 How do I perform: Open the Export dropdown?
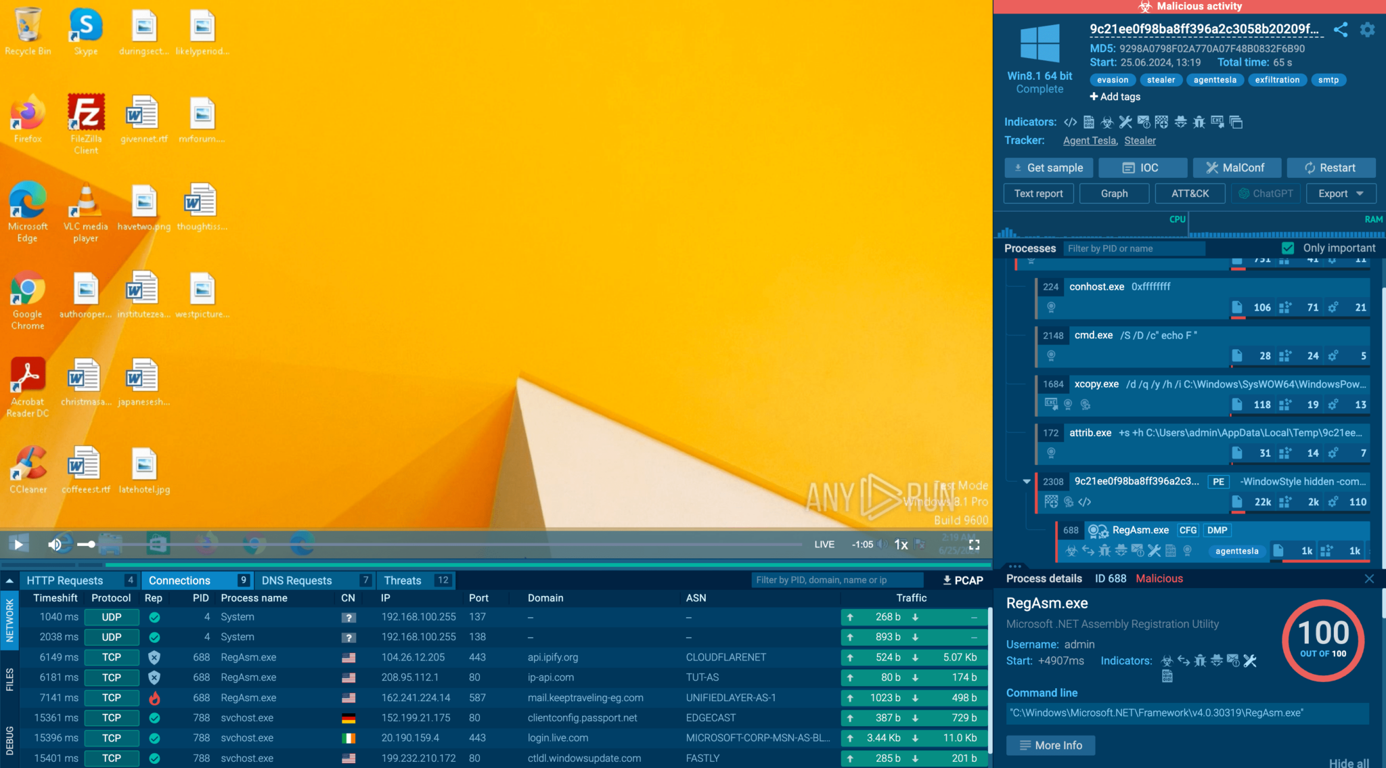click(x=1340, y=194)
